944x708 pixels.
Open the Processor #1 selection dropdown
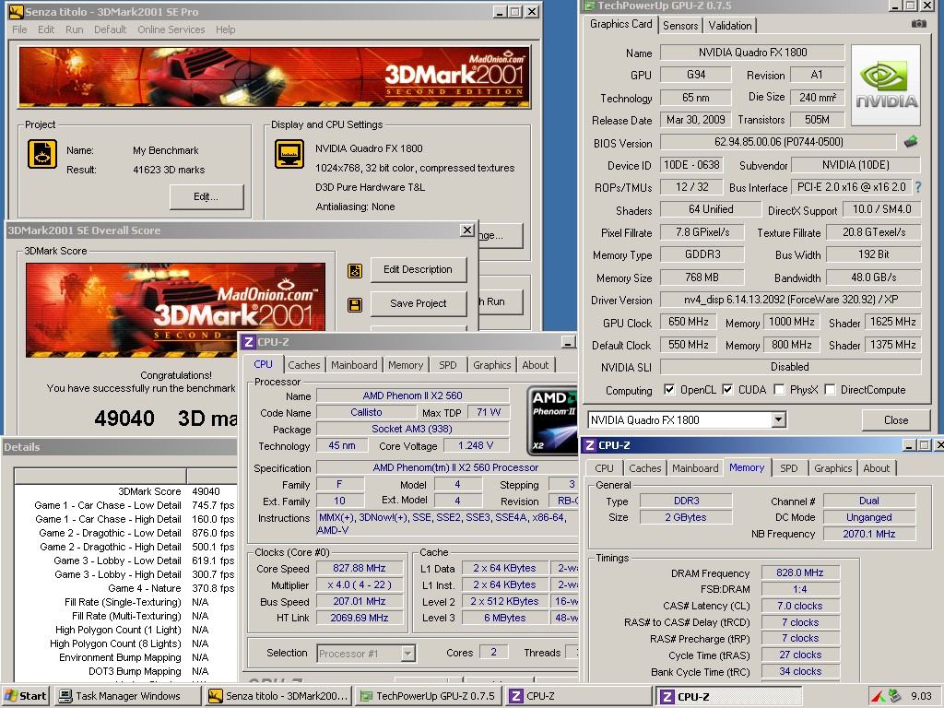pyautogui.click(x=408, y=654)
